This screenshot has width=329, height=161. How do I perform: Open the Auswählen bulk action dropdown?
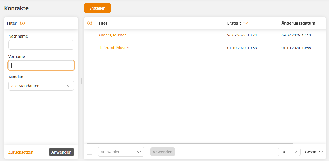click(x=121, y=152)
